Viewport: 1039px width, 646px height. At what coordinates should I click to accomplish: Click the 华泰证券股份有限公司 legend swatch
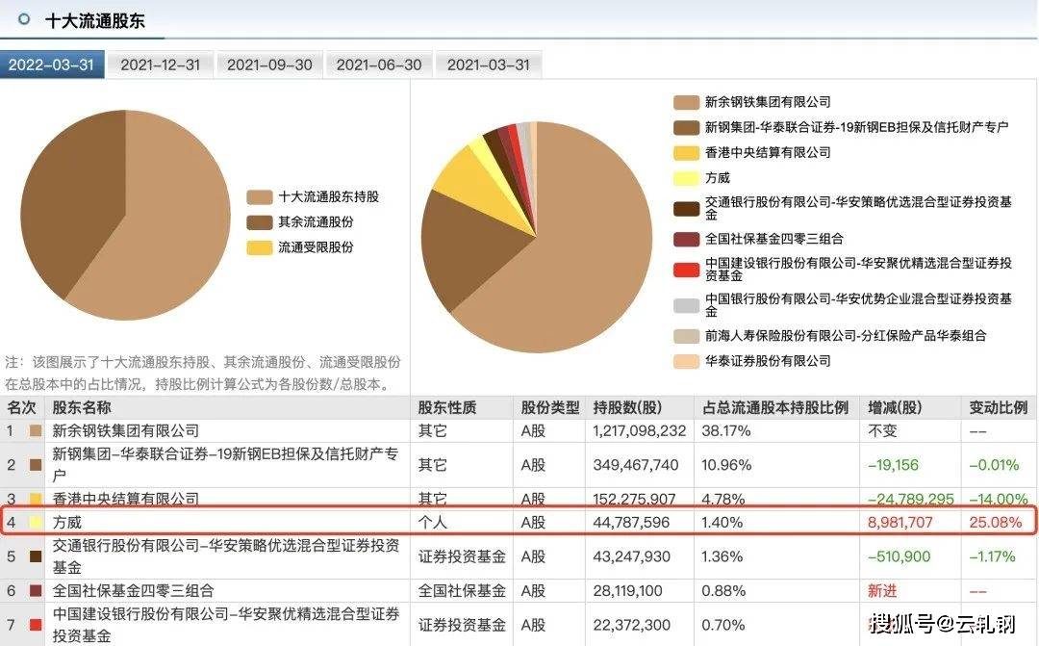click(x=687, y=361)
